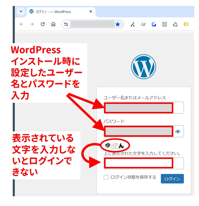Click the blue square extension icon
This screenshot has height=206, width=199.
154,24
